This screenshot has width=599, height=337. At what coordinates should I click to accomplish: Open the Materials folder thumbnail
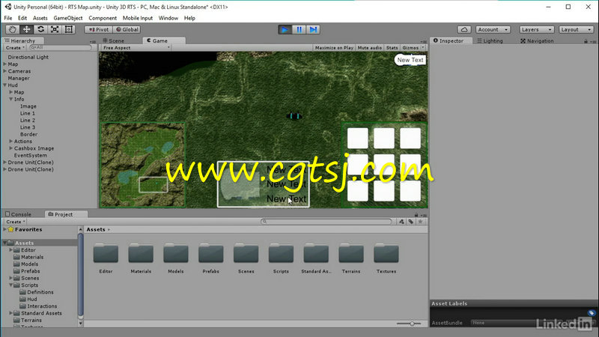click(x=141, y=253)
